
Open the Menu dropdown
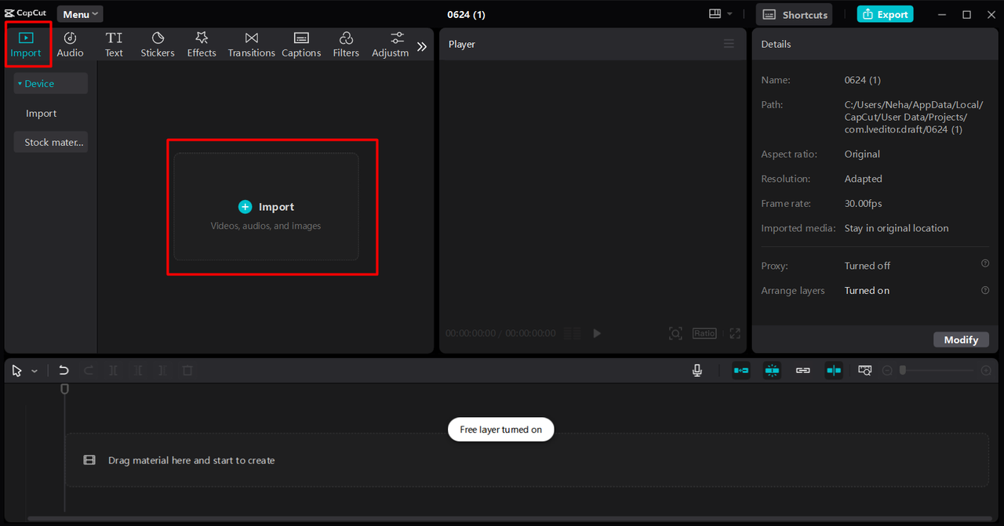80,14
